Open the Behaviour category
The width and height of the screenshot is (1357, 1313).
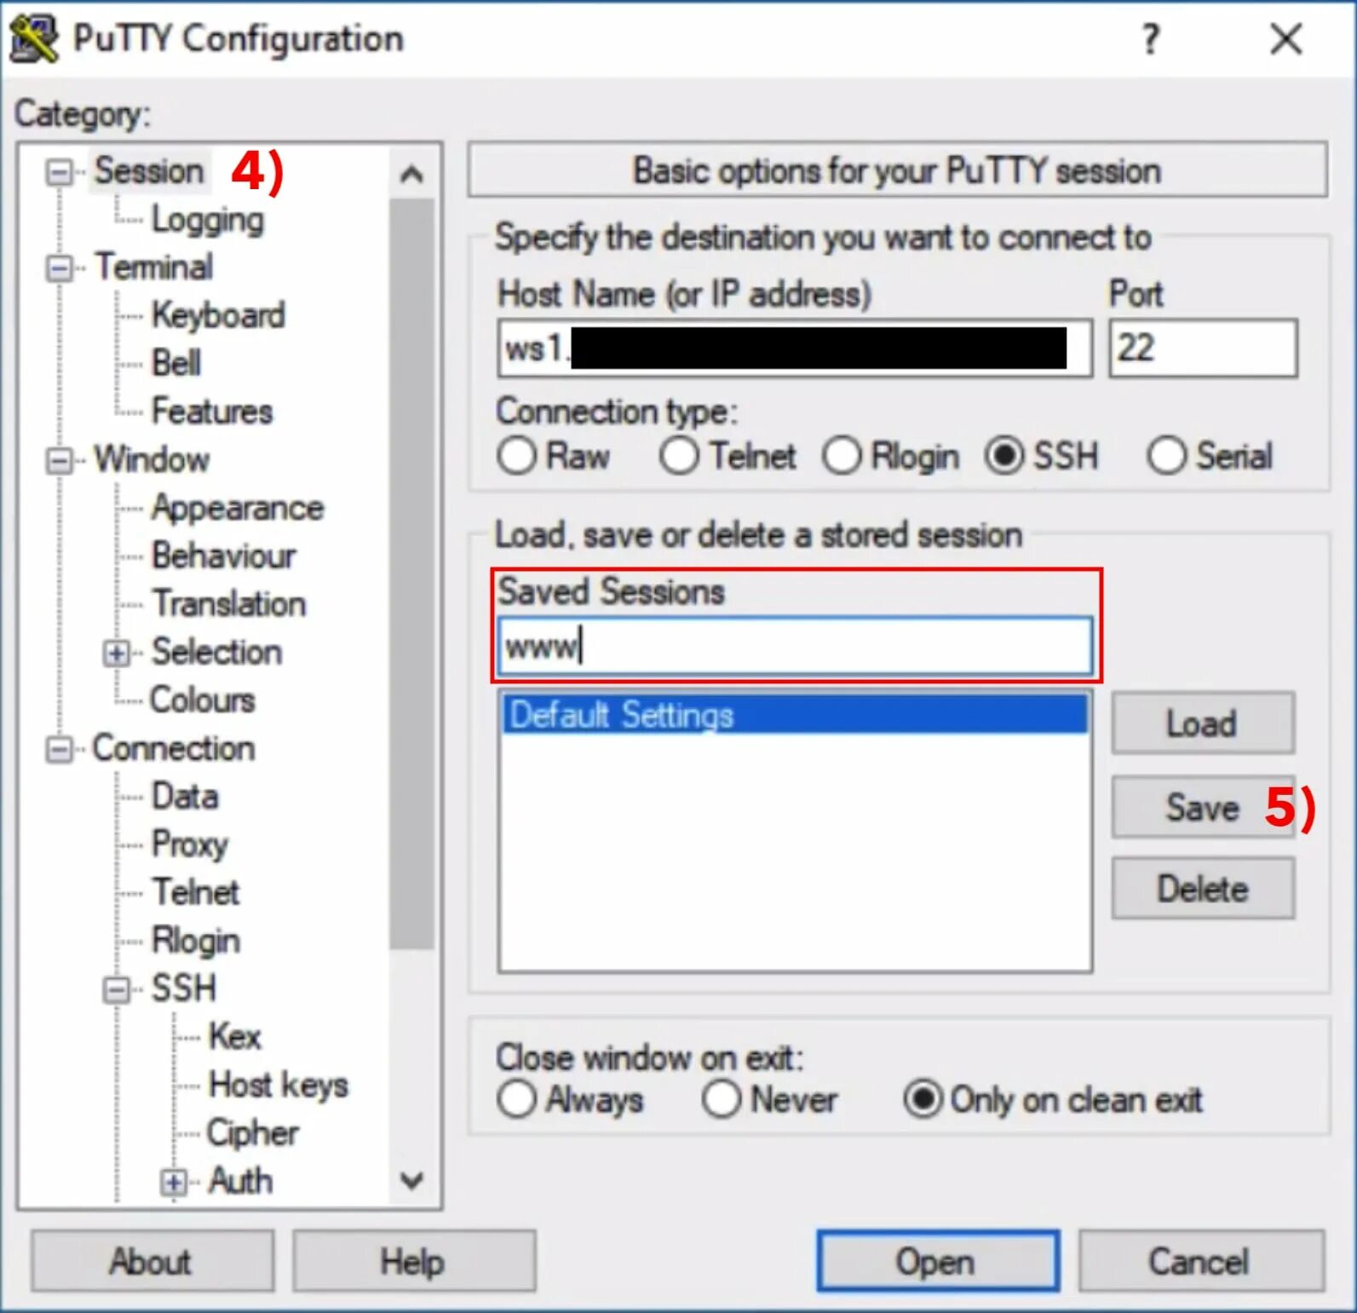224,556
